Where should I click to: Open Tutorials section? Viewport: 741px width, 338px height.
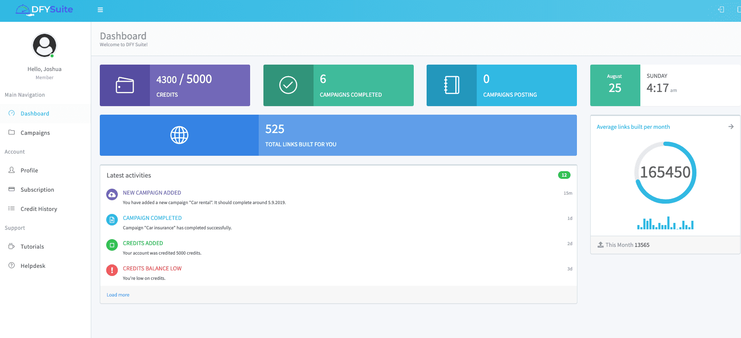[45, 246]
